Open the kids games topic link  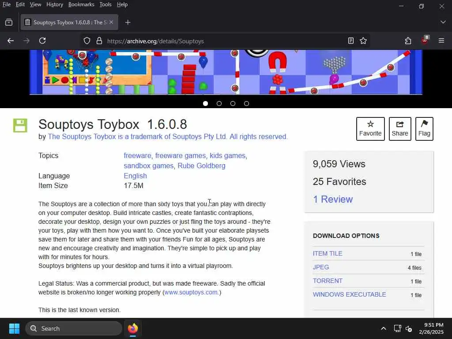(228, 156)
